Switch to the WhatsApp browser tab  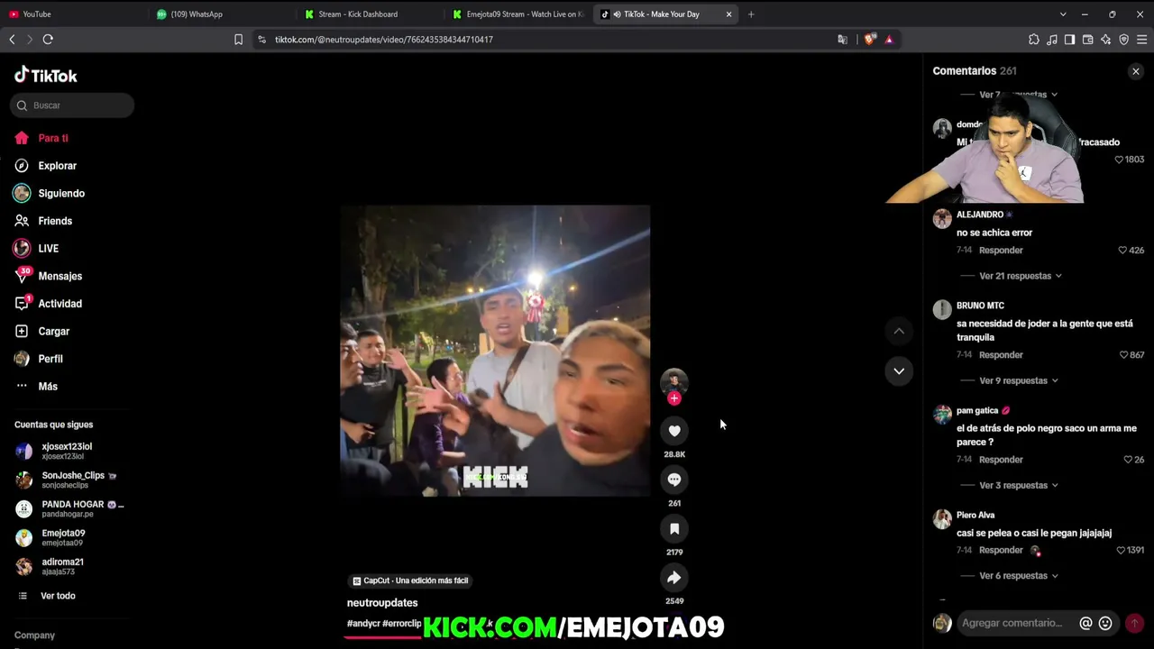click(220, 14)
